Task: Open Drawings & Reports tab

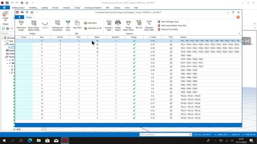Action: [93, 8]
